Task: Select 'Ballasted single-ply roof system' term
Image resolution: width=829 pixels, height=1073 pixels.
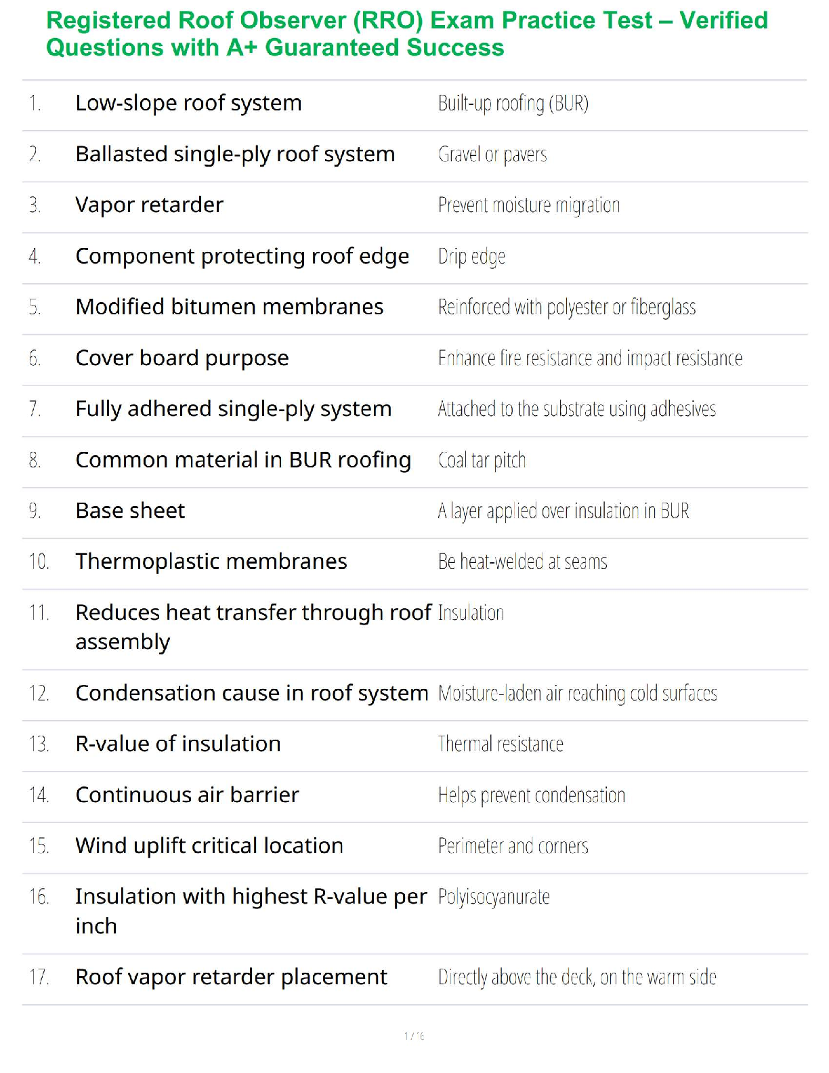Action: click(235, 154)
